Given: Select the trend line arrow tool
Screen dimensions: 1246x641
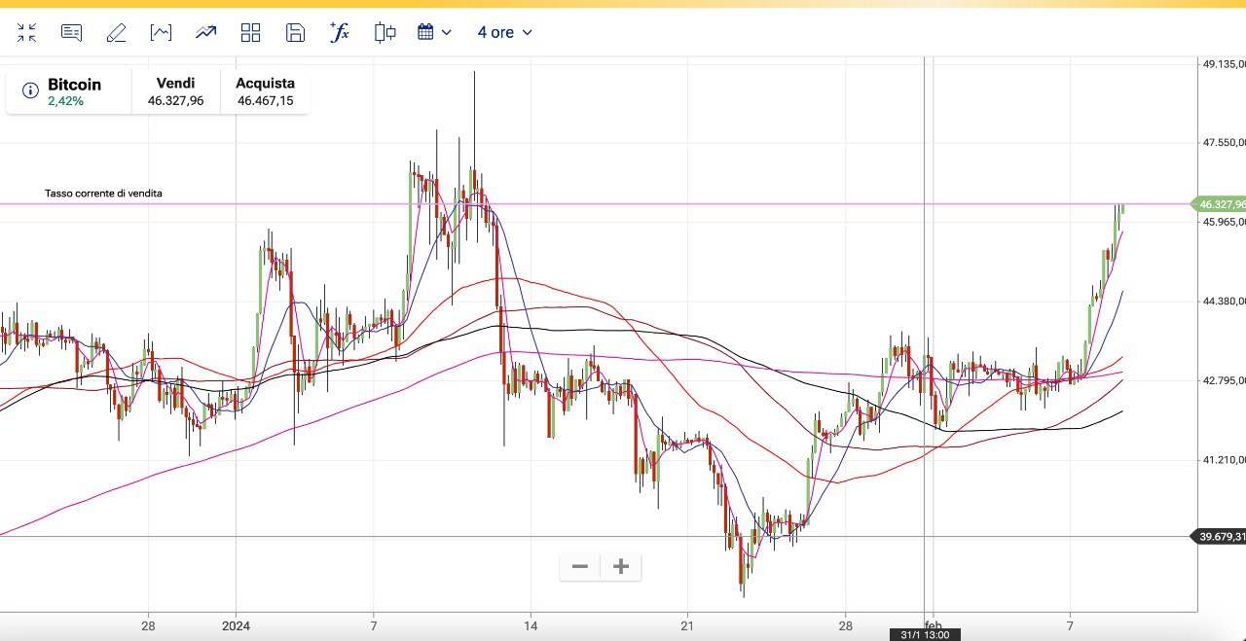Looking at the screenshot, I should (x=205, y=32).
